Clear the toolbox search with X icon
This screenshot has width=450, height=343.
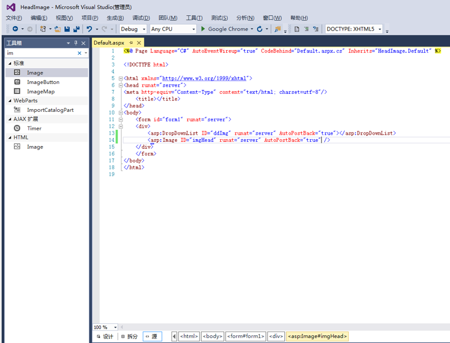pos(80,53)
